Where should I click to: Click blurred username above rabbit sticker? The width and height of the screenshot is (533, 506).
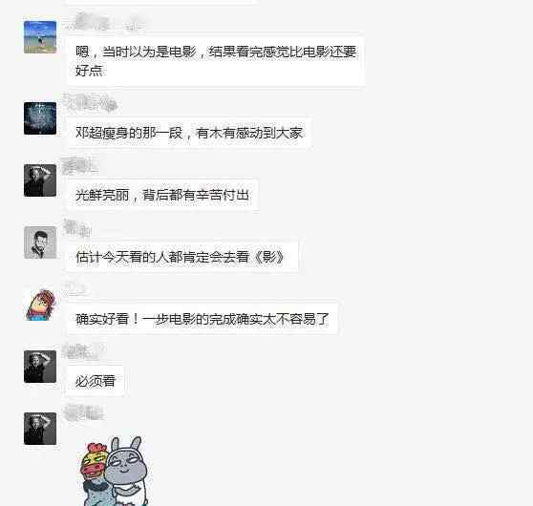83,412
